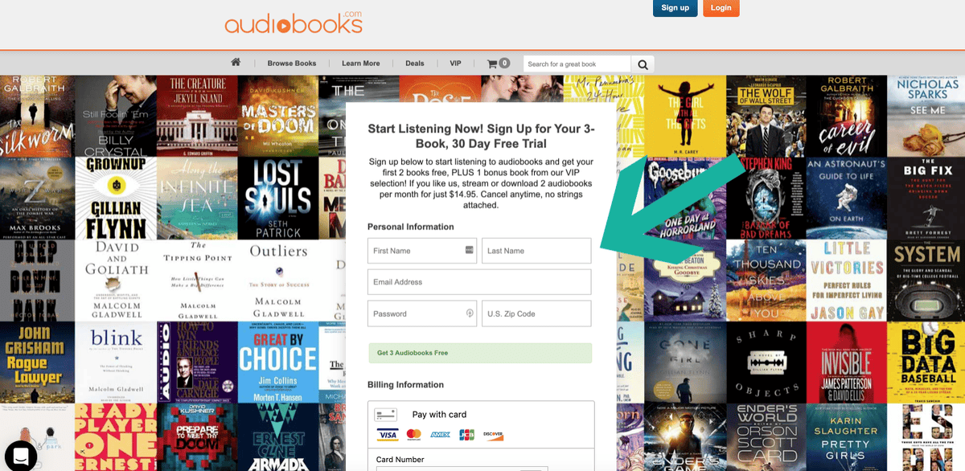
Task: Open the shopping cart icon
Action: [499, 63]
